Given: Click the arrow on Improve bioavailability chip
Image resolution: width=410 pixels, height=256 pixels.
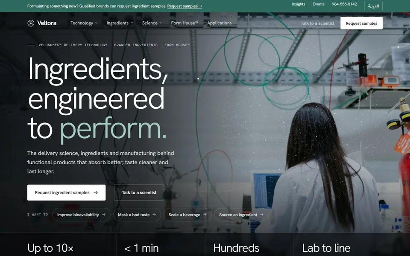Looking at the screenshot, I should coord(104,215).
